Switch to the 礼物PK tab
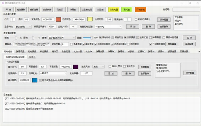 [x=89, y=51]
